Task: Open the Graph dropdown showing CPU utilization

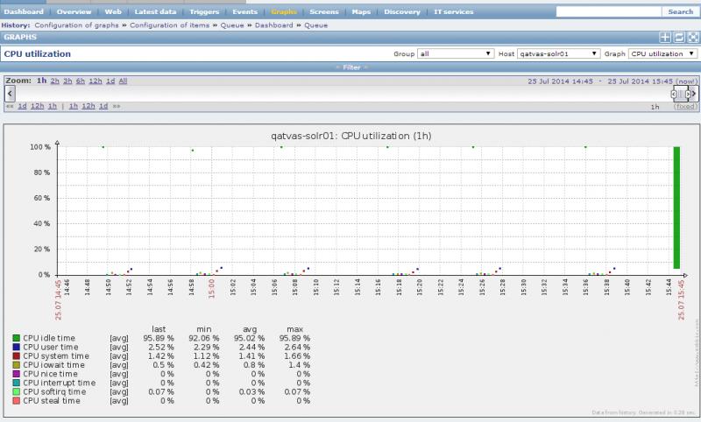Action: pos(663,53)
